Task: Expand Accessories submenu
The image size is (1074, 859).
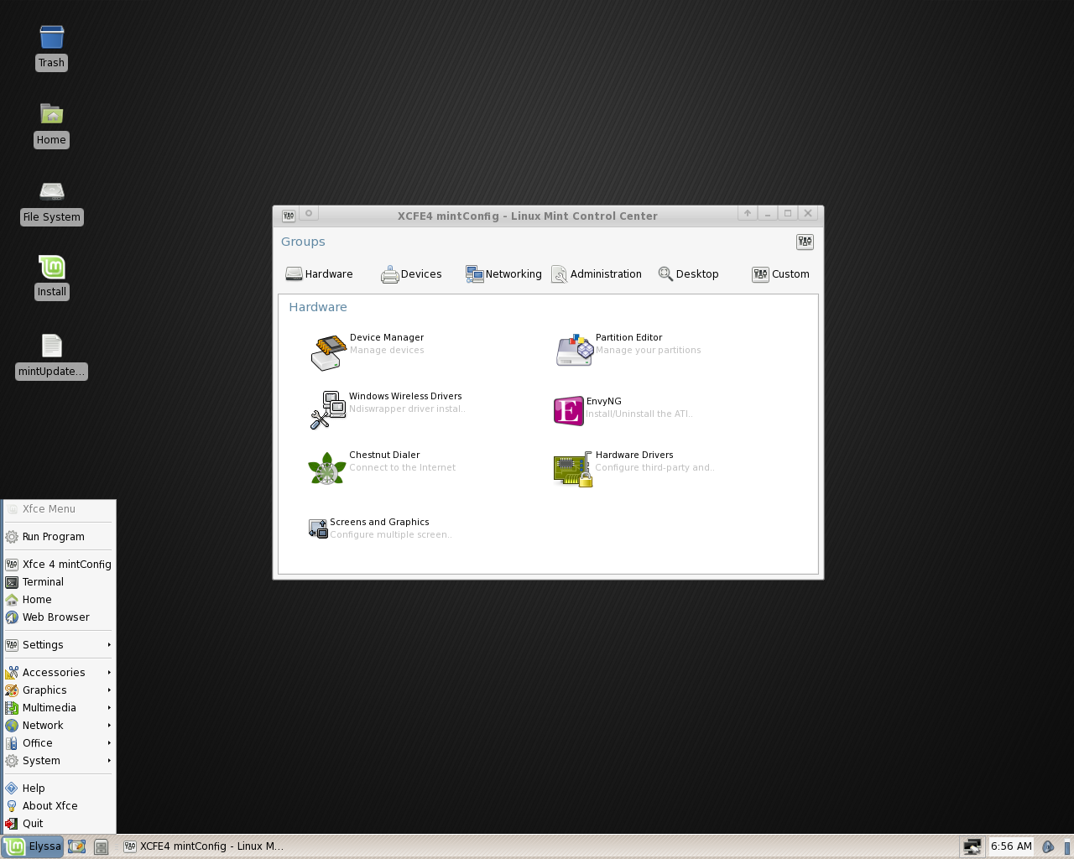Action: [x=59, y=673]
